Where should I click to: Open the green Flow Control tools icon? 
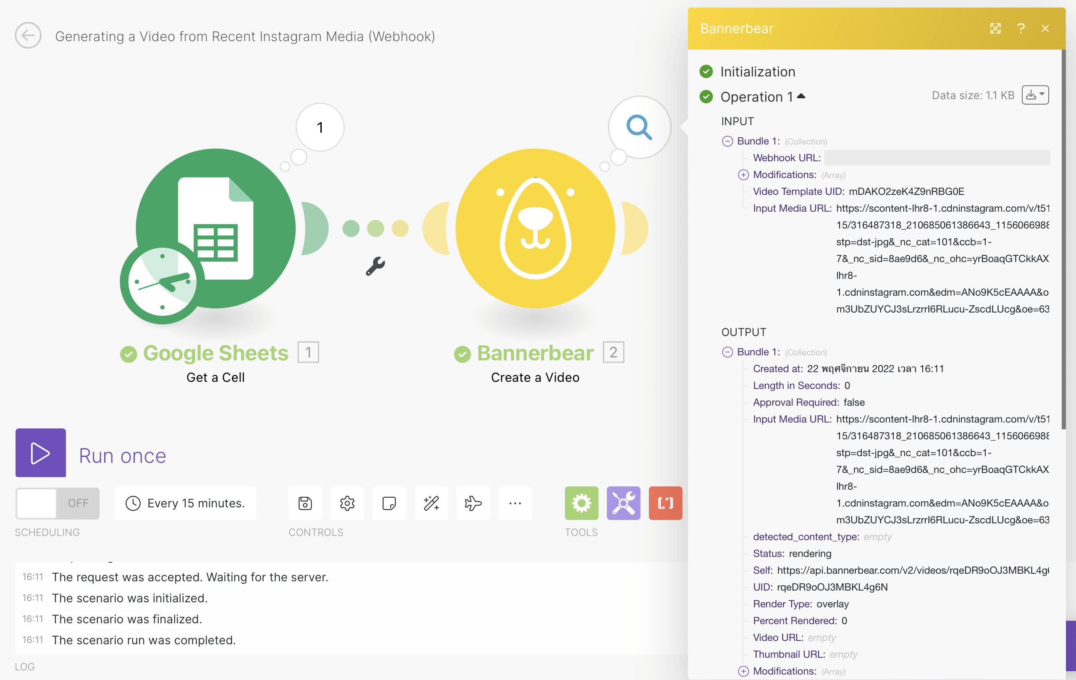tap(581, 503)
